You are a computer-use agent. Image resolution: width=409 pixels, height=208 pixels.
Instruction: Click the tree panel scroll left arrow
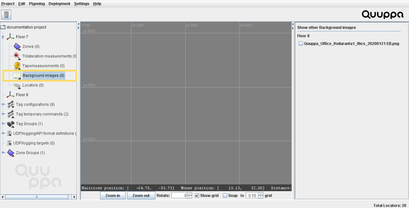click(3, 197)
